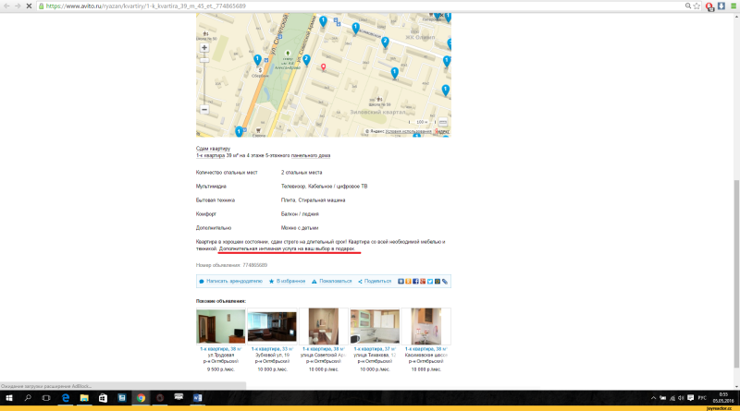The image size is (740, 411).
Task: Zoom in the map with plus button
Action: point(204,48)
